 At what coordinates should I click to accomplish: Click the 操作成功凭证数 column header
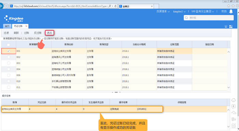coord(69,102)
